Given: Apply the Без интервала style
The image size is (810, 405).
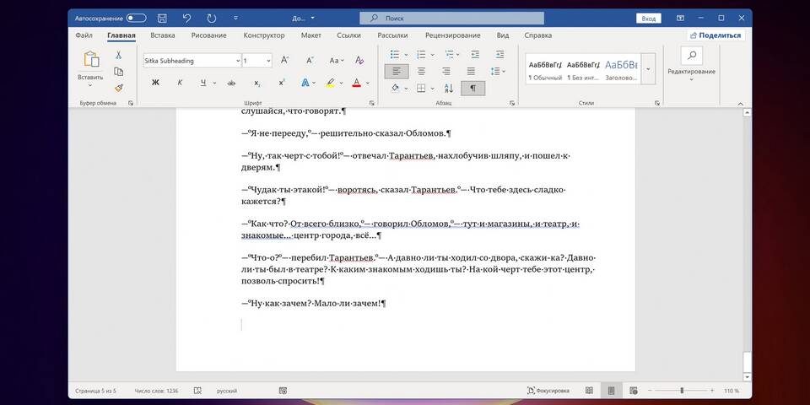Looking at the screenshot, I should tap(583, 70).
